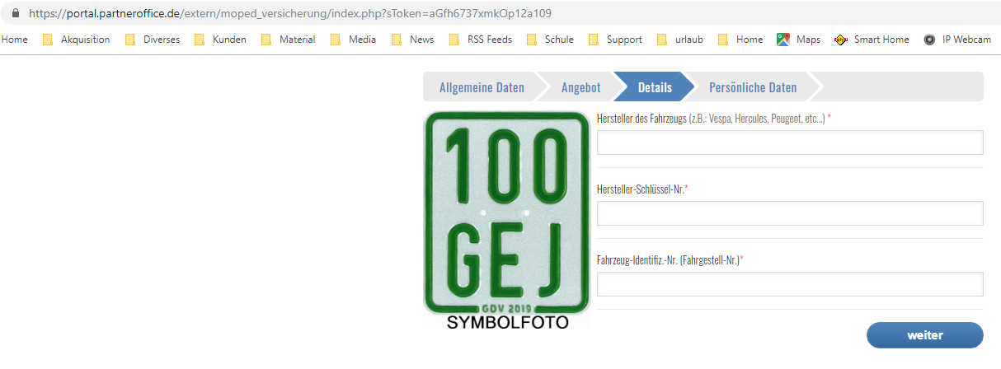Open the News bookmarks folder
The image size is (1001, 369).
pos(412,40)
